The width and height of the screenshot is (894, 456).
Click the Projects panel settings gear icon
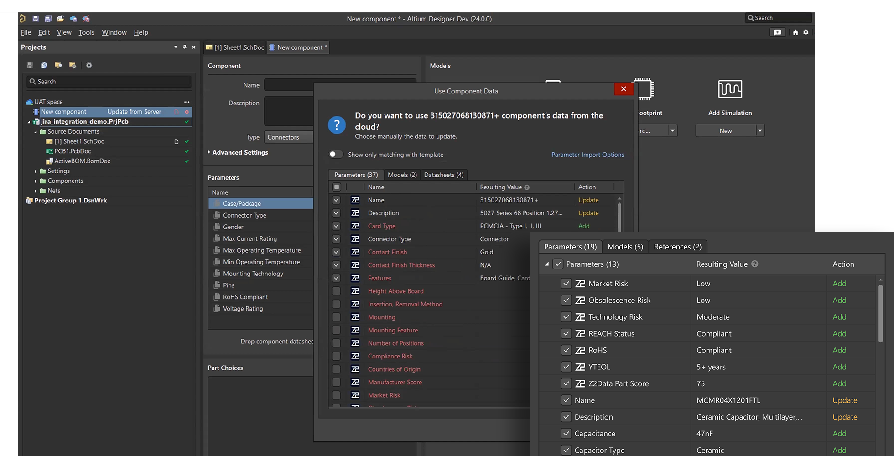(89, 65)
